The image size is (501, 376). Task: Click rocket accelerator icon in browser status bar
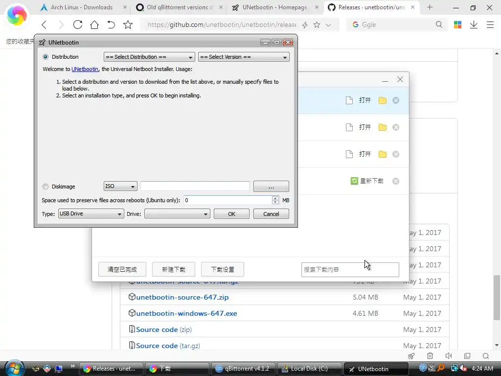tap(411, 356)
